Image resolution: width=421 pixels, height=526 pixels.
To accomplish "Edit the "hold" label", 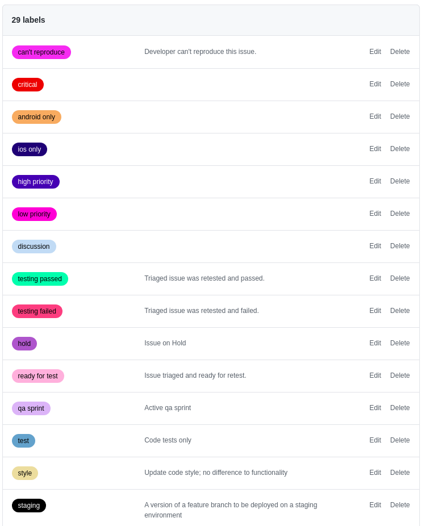I will (375, 343).
